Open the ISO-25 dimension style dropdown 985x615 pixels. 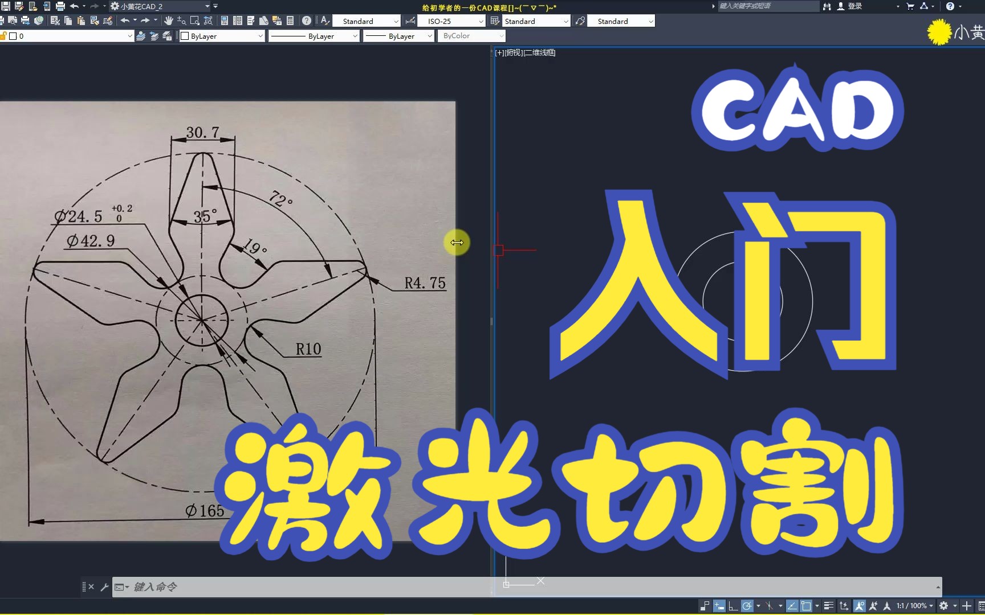coord(451,21)
